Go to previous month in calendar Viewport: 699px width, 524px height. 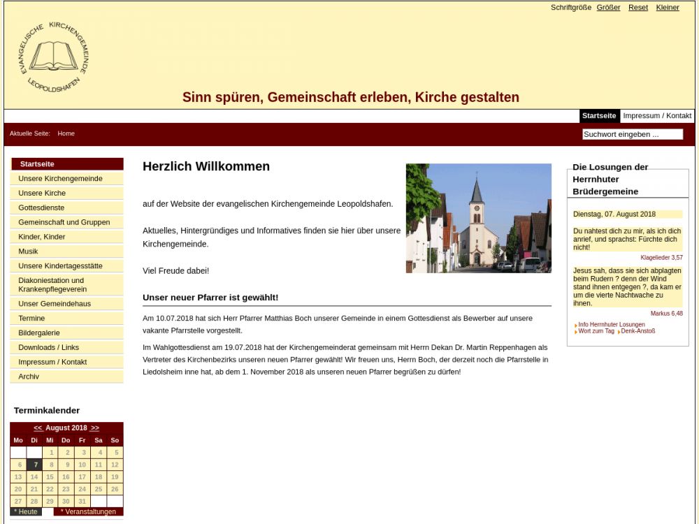click(x=38, y=428)
